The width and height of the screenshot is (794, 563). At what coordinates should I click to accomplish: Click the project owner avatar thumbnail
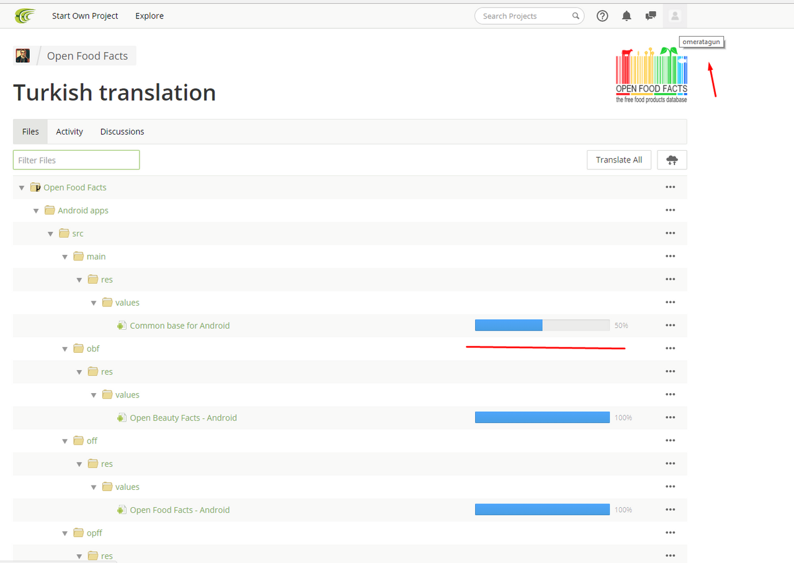pos(23,56)
